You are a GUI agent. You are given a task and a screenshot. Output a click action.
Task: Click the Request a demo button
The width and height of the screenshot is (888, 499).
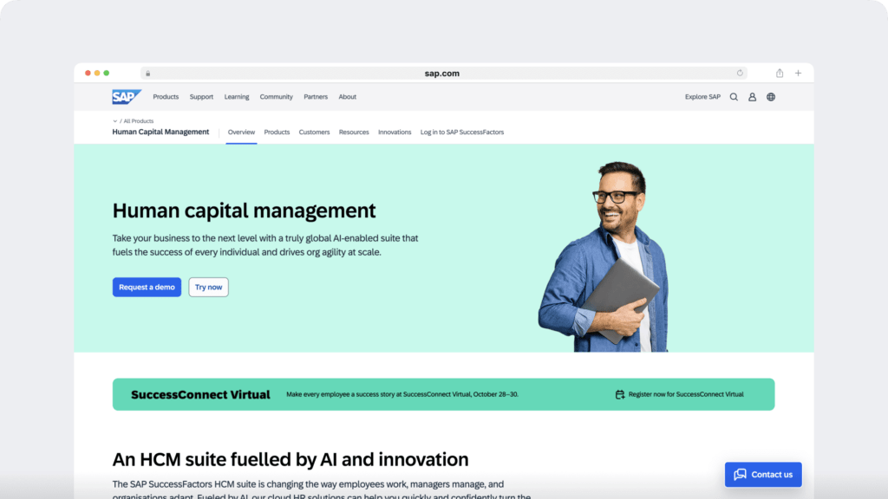pos(147,287)
